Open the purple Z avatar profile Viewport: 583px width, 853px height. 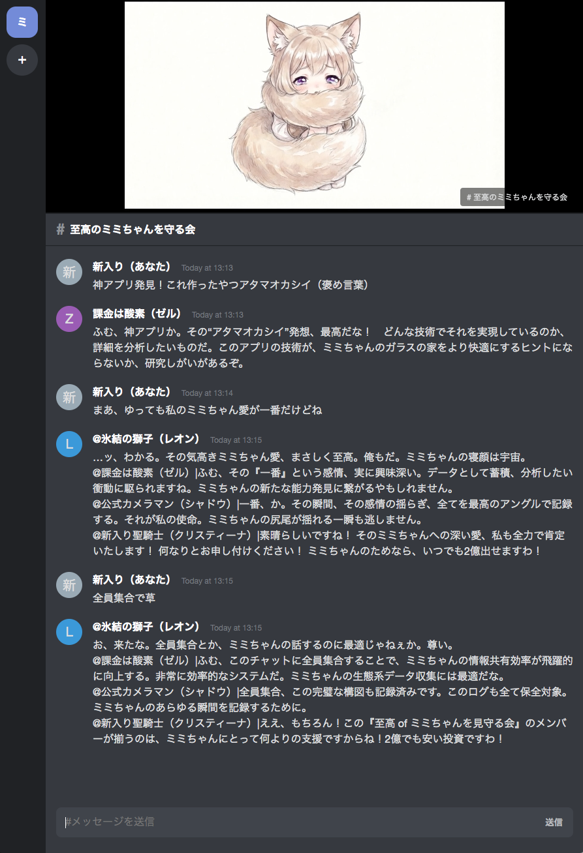[x=69, y=319]
